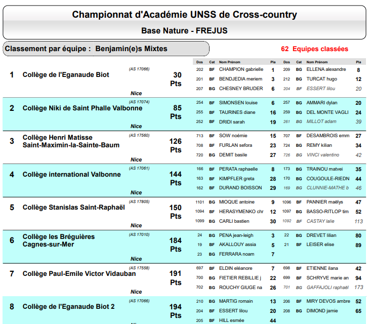Click runner 'MARTIG romain'
This screenshot has height=324, width=369.
pos(236,301)
